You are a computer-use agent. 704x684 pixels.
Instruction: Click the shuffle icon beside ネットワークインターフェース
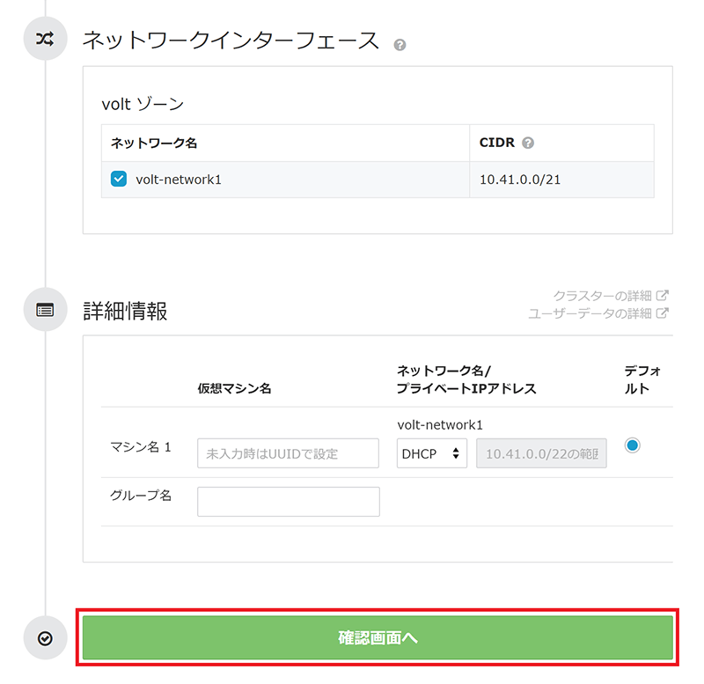pos(45,40)
